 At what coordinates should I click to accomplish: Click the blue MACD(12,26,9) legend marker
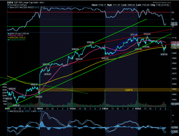coord(8,111)
